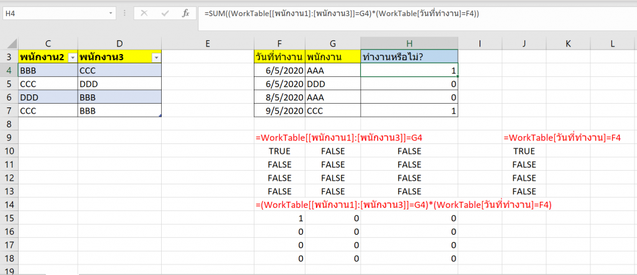Image resolution: width=637 pixels, height=275 pixels.
Task: Select FALSE value in cell G11
Action: (x=333, y=165)
